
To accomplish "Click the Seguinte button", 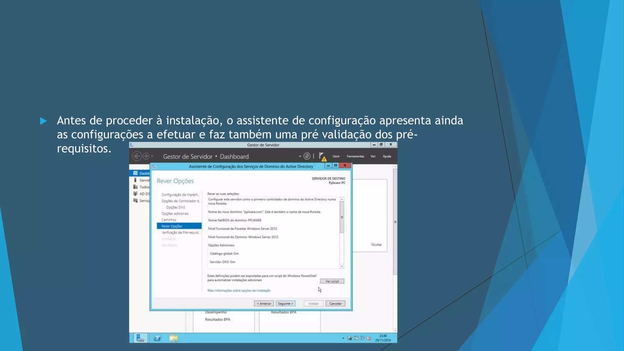I will [285, 303].
